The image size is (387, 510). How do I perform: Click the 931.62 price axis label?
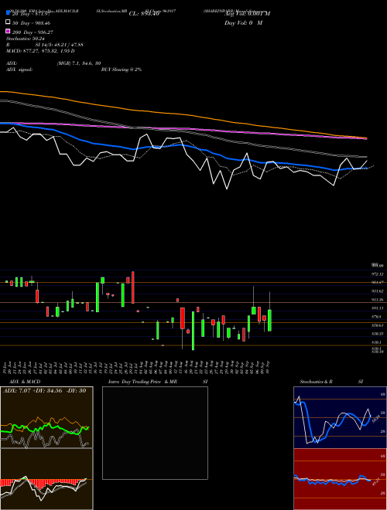tap(378, 291)
